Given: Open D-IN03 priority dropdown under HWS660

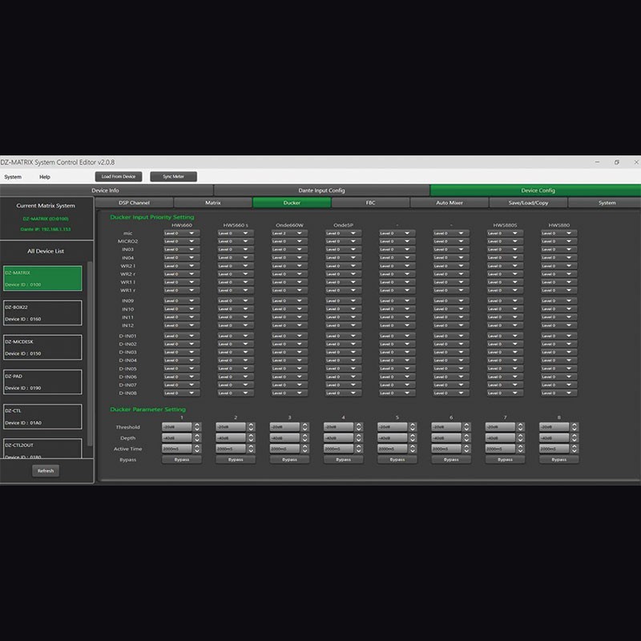Looking at the screenshot, I should click(182, 353).
